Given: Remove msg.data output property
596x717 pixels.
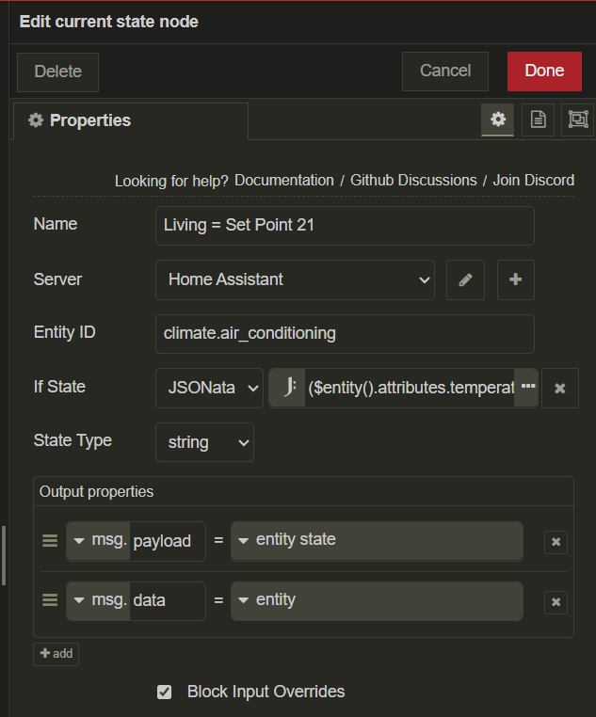Looking at the screenshot, I should point(556,601).
